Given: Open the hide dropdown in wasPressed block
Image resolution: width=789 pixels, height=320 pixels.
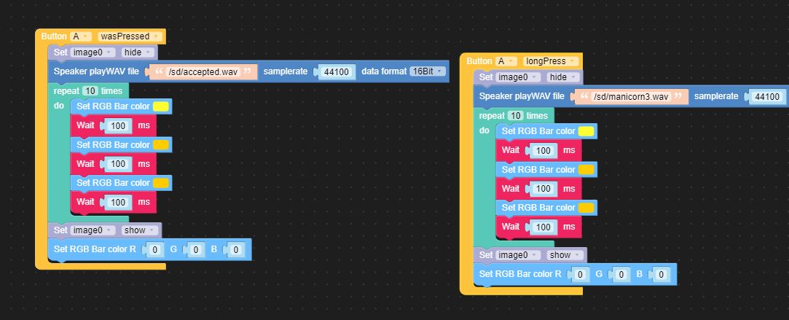Looking at the screenshot, I should pyautogui.click(x=138, y=52).
